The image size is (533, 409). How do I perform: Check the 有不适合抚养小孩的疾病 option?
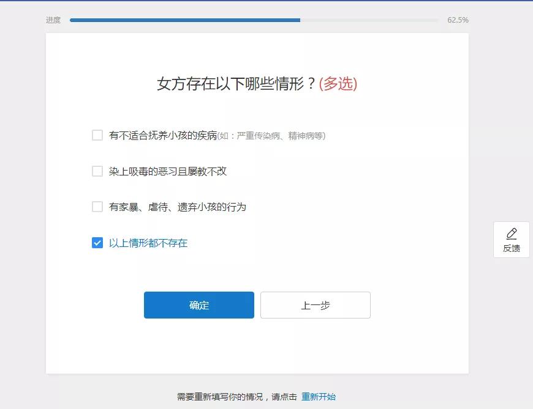97,134
